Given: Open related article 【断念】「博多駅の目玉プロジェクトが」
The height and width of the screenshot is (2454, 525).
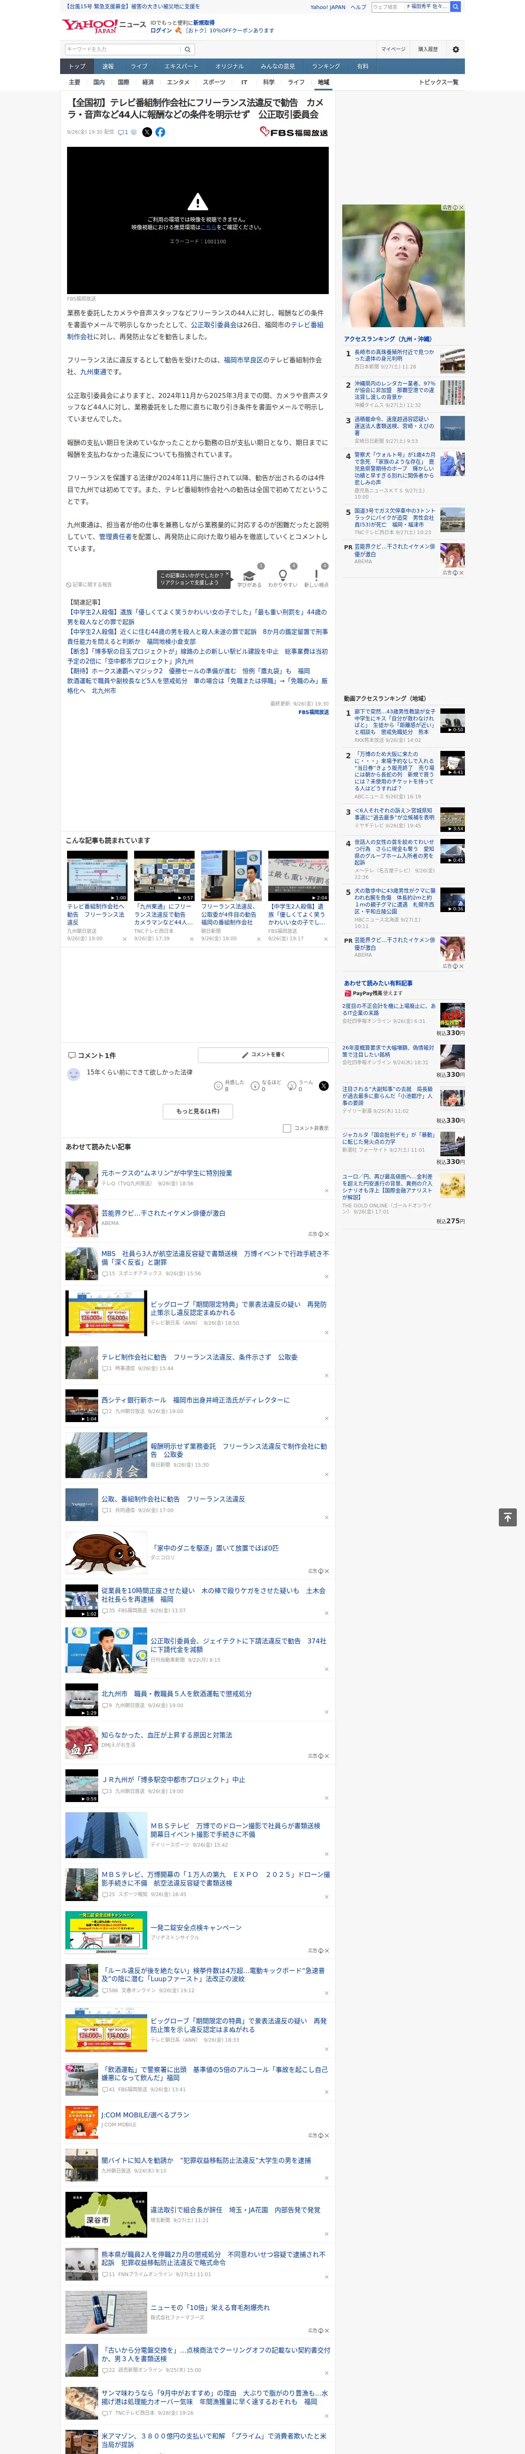Looking at the screenshot, I should pyautogui.click(x=197, y=656).
